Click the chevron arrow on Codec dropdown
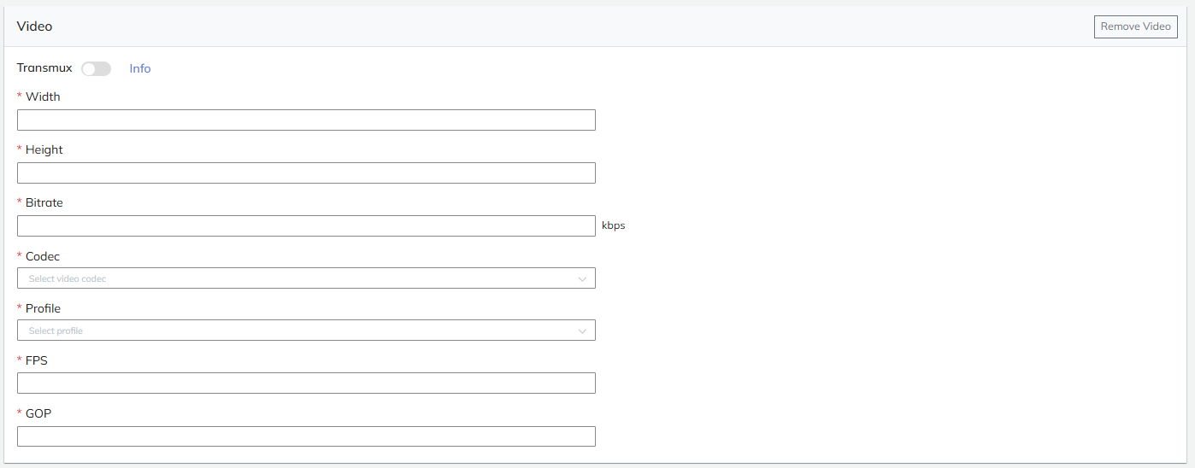The width and height of the screenshot is (1195, 468). point(582,278)
